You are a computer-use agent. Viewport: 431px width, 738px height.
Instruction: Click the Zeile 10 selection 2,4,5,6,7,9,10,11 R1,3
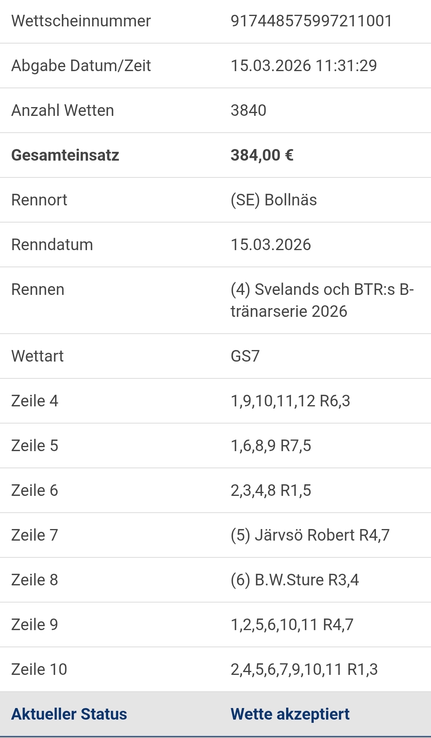[x=304, y=670]
